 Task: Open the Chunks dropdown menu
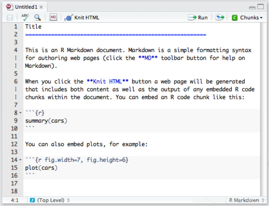pyautogui.click(x=247, y=18)
